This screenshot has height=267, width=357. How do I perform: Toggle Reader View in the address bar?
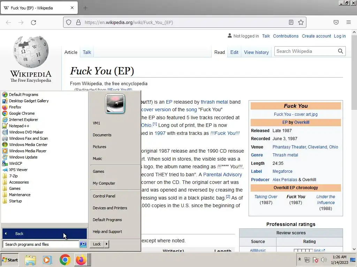[291, 22]
